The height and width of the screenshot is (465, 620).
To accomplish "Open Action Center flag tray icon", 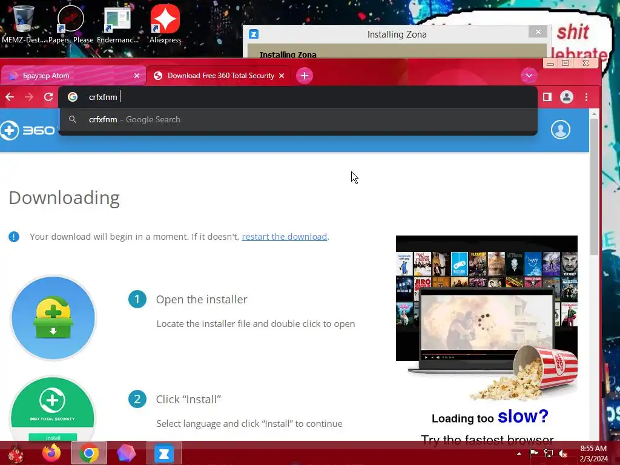I will coord(534,453).
